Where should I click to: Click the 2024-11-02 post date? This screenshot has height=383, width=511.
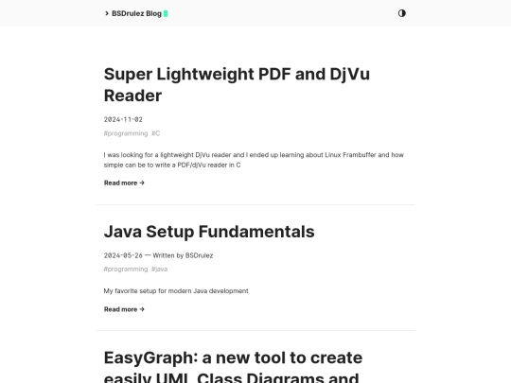123,119
